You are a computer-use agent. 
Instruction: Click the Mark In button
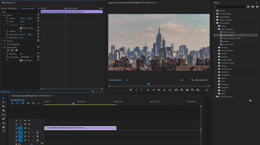pos(136,90)
